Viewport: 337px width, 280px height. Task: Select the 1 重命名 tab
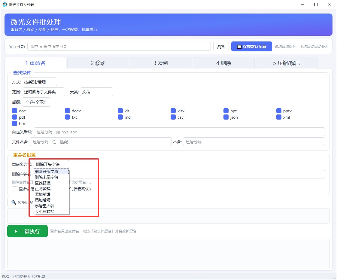pos(35,63)
